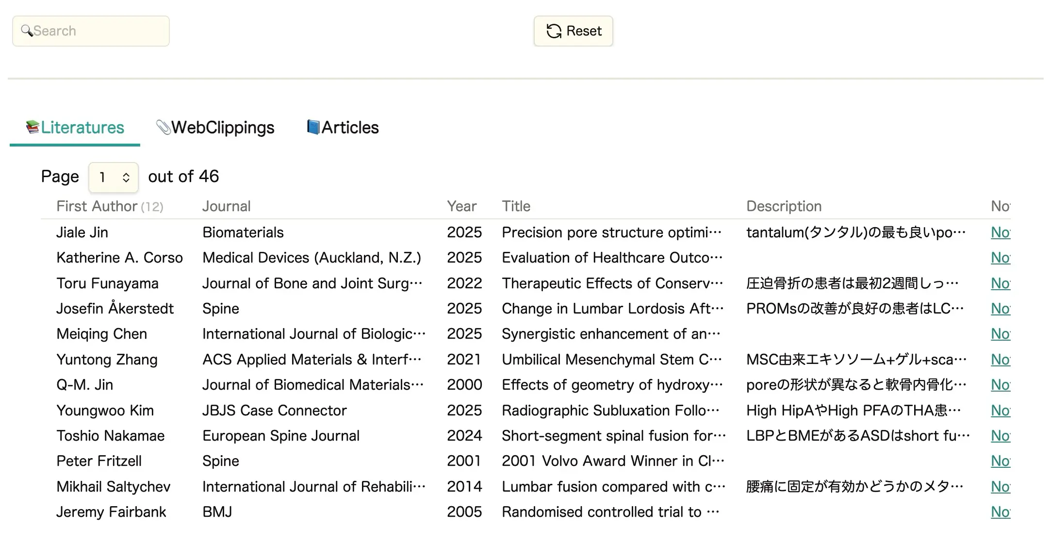Select the Peter Fritzell Volvo Award title
This screenshot has width=1050, height=560.
612,461
